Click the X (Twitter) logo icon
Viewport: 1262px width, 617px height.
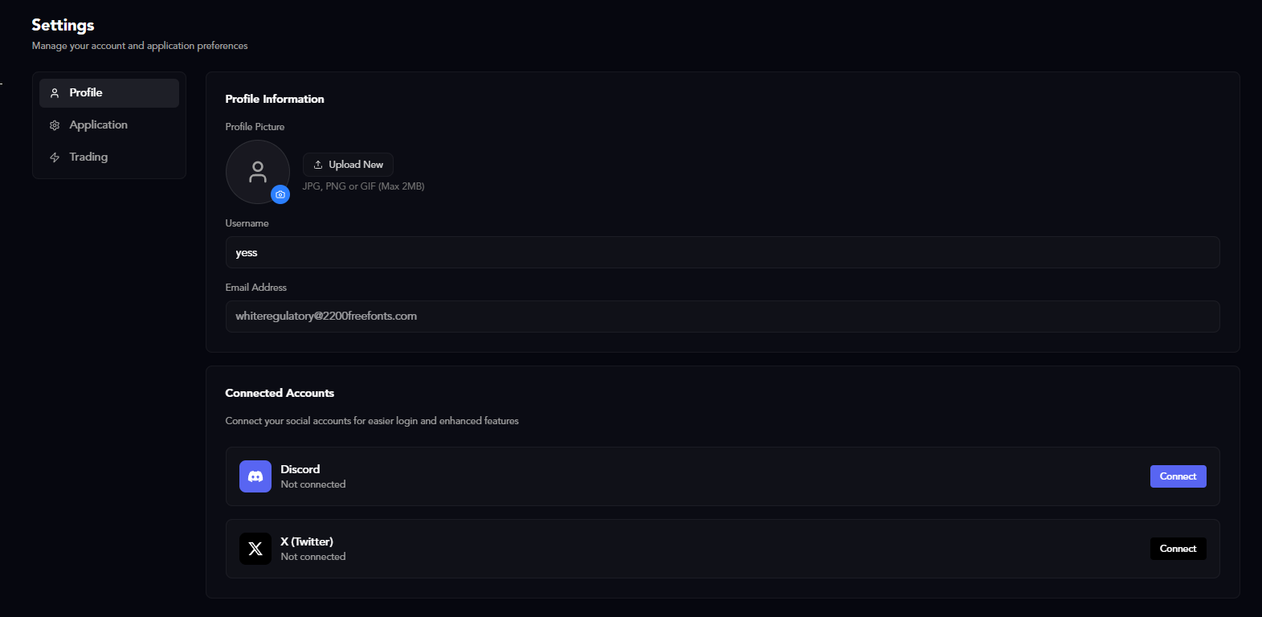(x=255, y=549)
